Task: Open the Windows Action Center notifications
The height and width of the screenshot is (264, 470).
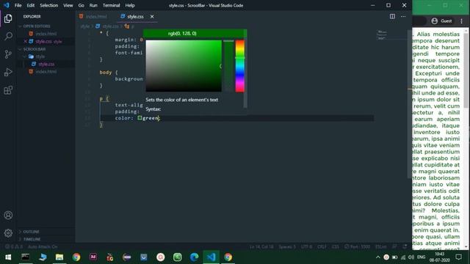Action: tap(458, 257)
